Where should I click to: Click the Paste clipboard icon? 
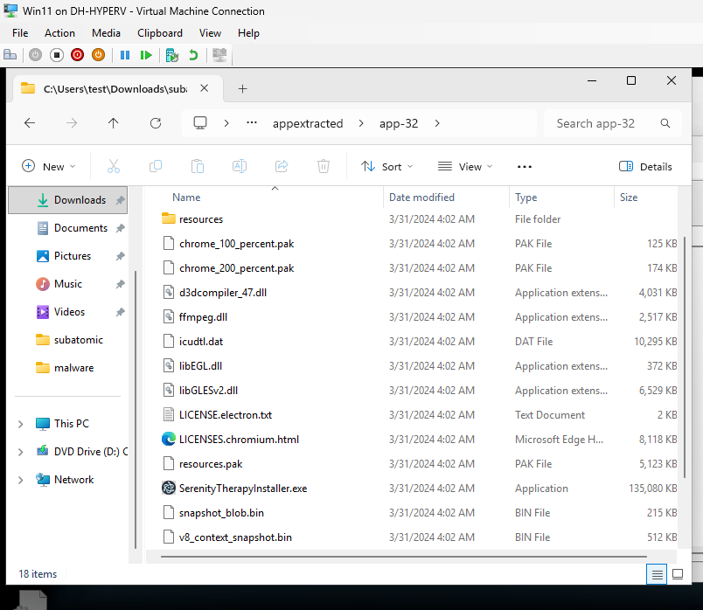[x=198, y=167]
